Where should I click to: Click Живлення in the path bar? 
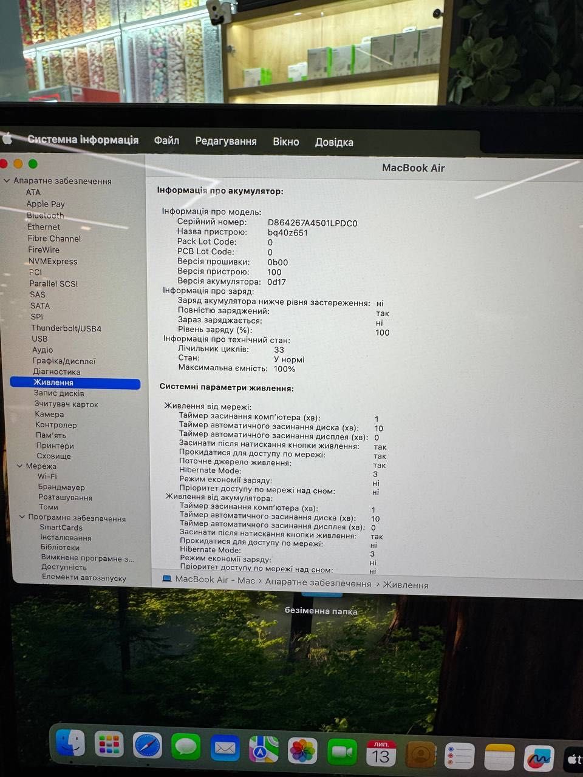(406, 585)
